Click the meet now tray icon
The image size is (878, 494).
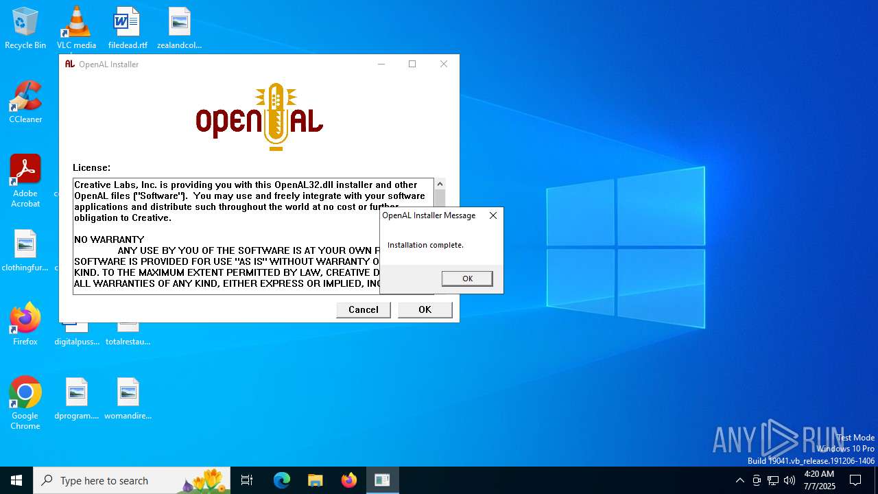click(757, 480)
